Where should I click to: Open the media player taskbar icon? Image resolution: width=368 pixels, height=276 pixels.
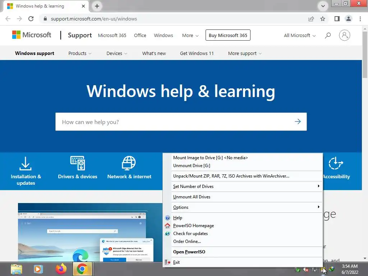tap(38, 269)
